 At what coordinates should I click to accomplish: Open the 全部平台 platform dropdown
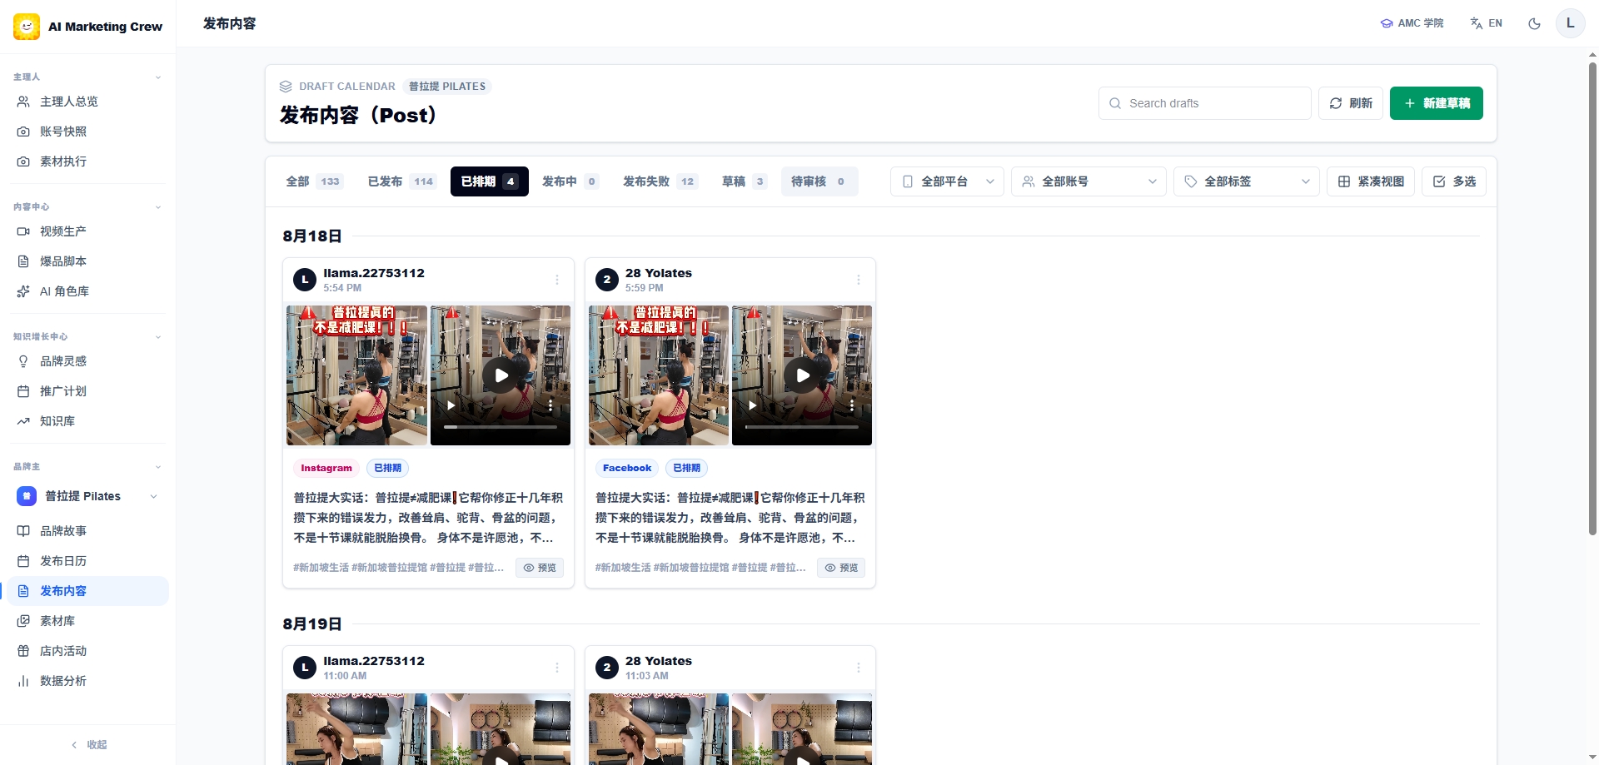(x=948, y=181)
